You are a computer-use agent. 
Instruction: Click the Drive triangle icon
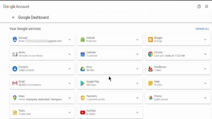point(82,69)
